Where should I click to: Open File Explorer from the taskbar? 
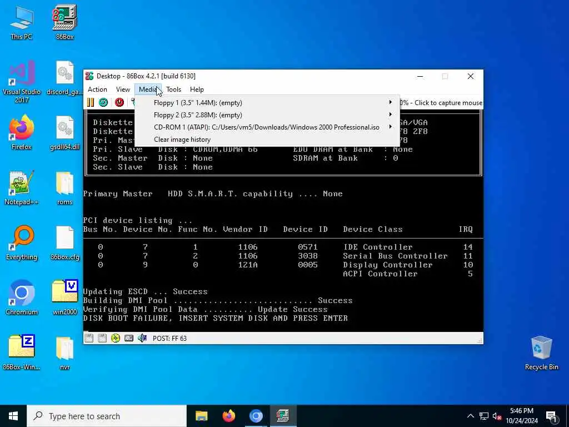(x=201, y=416)
